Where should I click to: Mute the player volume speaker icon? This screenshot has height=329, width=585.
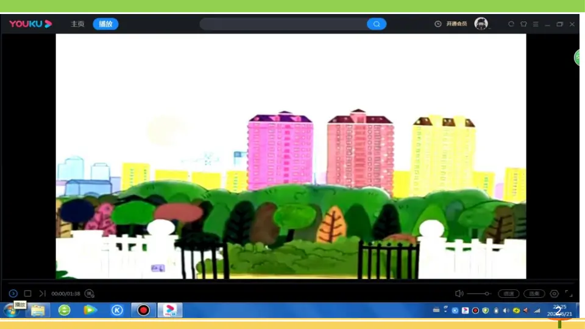point(459,294)
